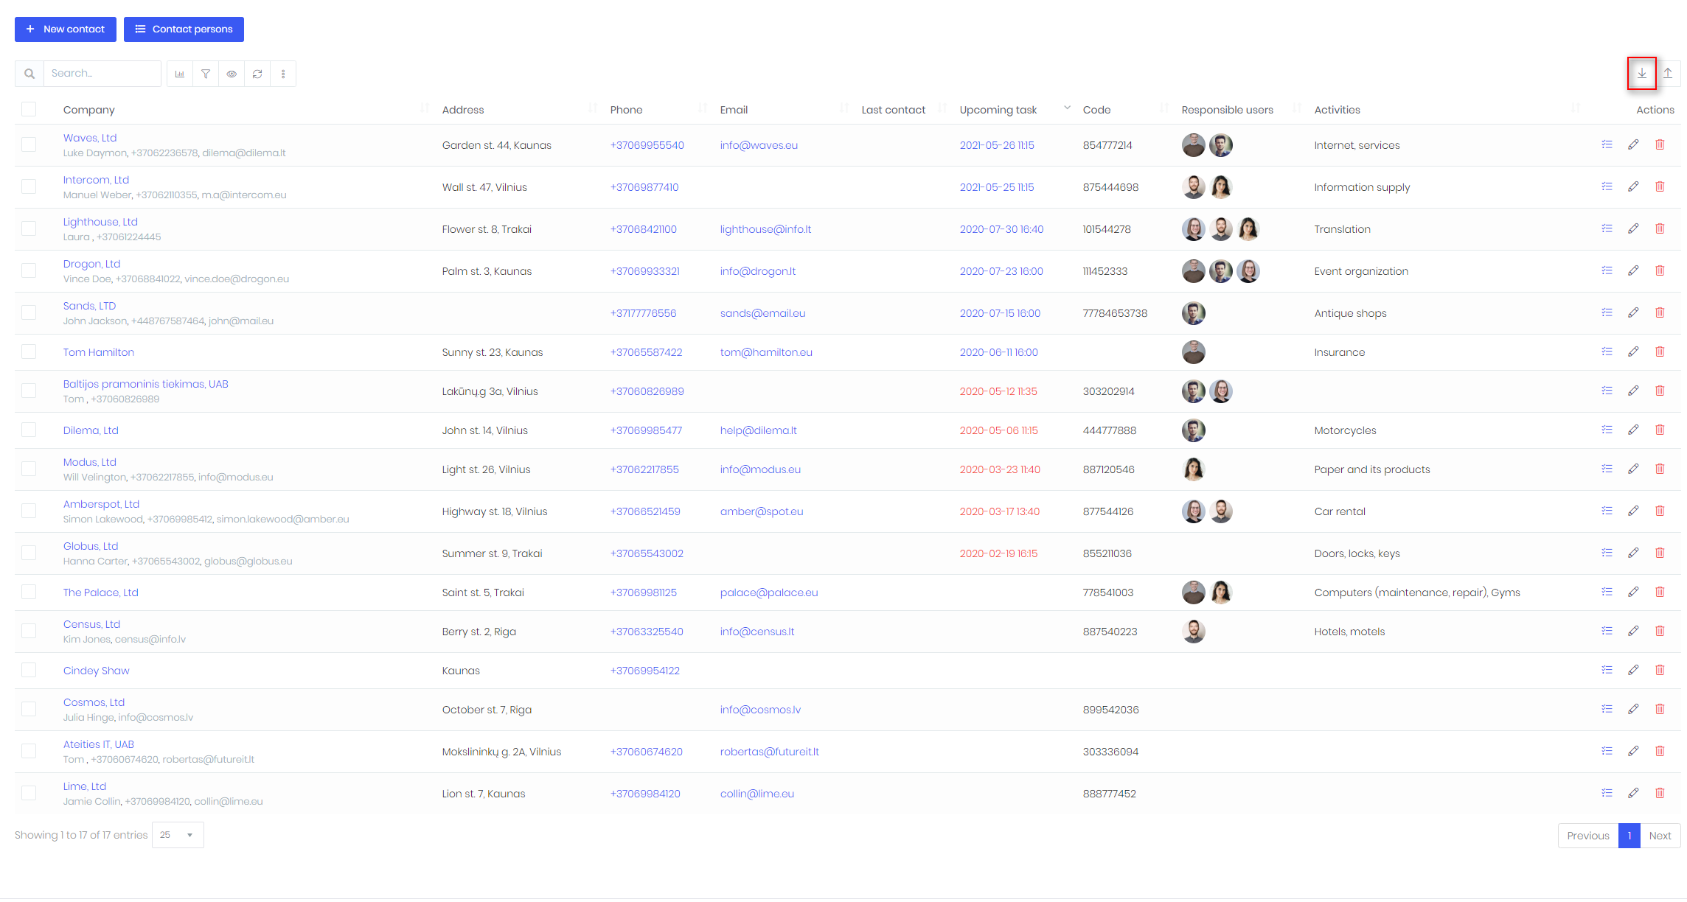Click into the Search input field
This screenshot has width=1687, height=902.
102,74
